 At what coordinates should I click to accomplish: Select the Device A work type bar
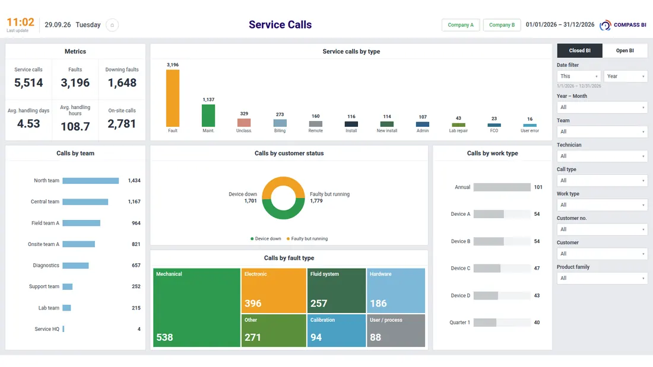489,214
